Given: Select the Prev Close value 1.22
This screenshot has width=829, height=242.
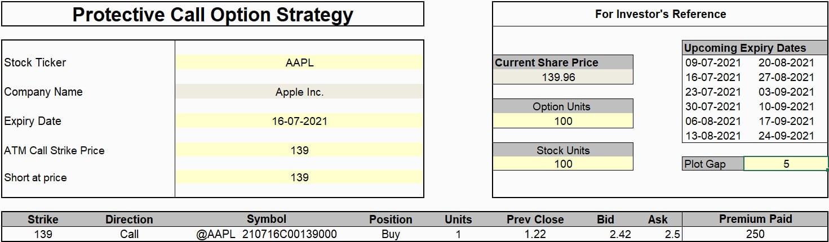Looking at the screenshot, I should point(534,234).
